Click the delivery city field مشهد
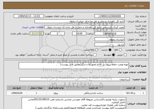154x109 pixels. (110, 44)
